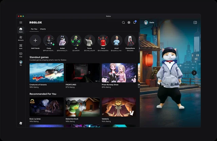The height and width of the screenshot is (141, 217).
Task: Show next avatar with right chevron
Action: click(x=194, y=73)
